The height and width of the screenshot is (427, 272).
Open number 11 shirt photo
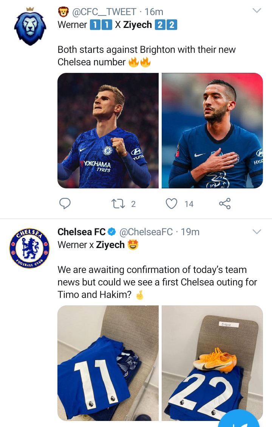108,363
